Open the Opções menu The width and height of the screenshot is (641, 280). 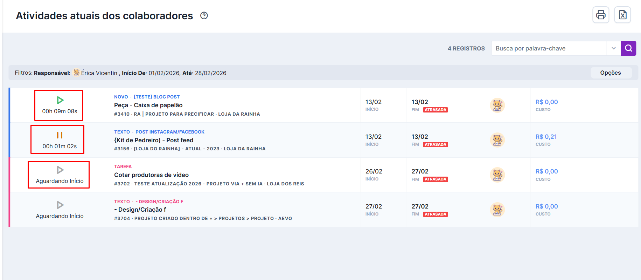pos(611,73)
